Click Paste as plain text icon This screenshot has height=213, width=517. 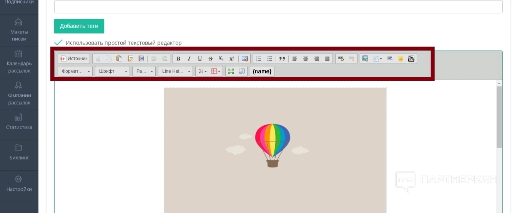[x=130, y=59]
